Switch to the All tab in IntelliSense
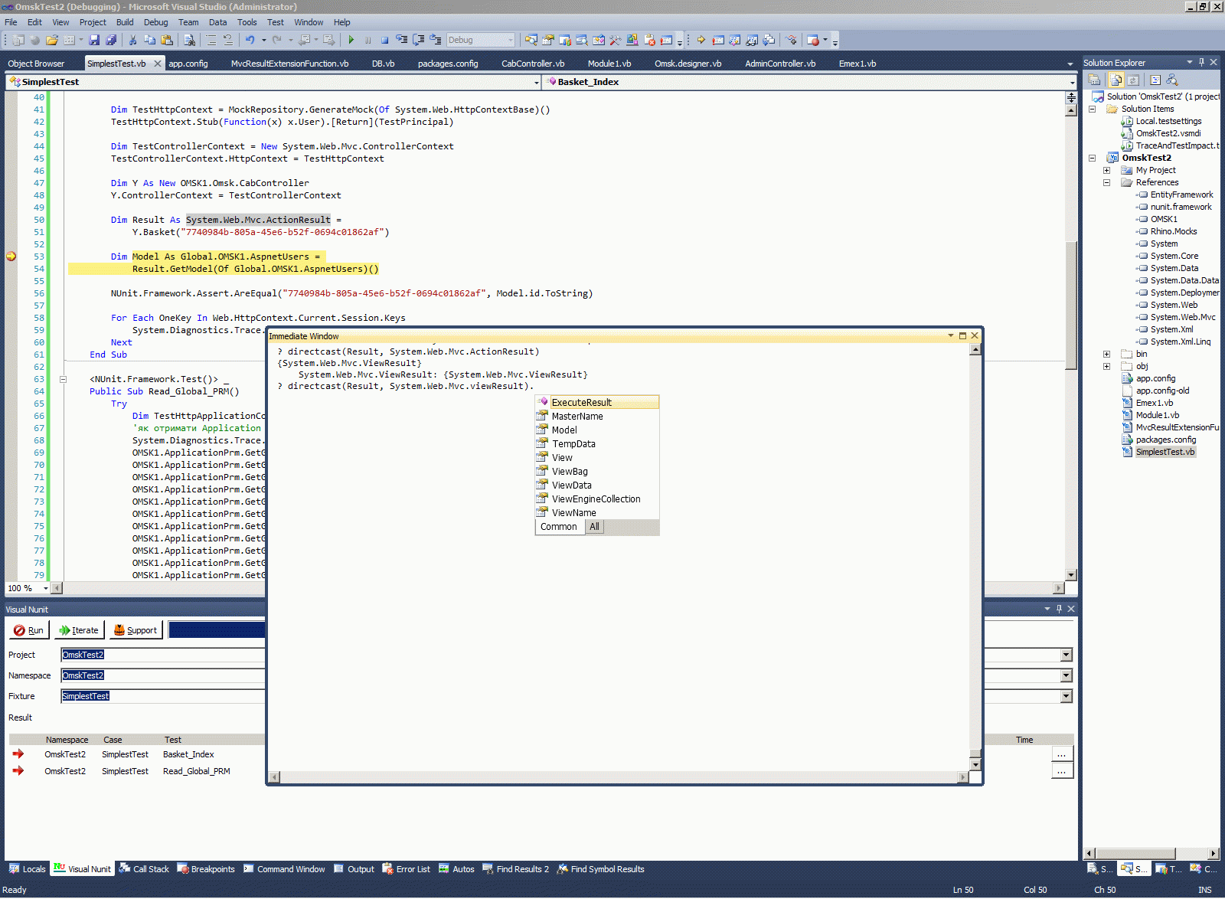Viewport: 1225px width, 899px height. (x=594, y=527)
